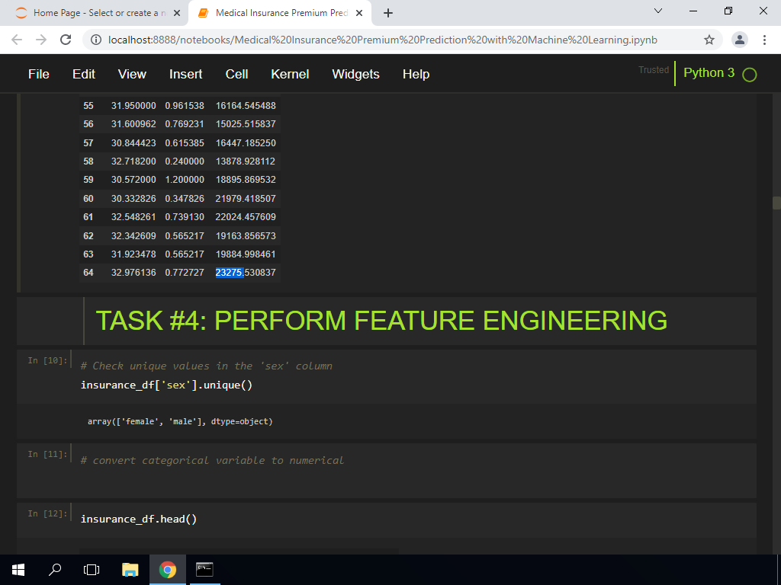Click the address bar URL field
The width and height of the screenshot is (781, 585).
click(383, 40)
